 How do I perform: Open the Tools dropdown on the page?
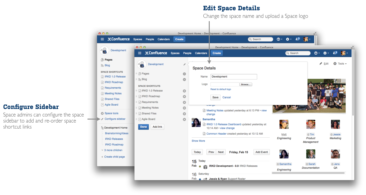click(340, 64)
